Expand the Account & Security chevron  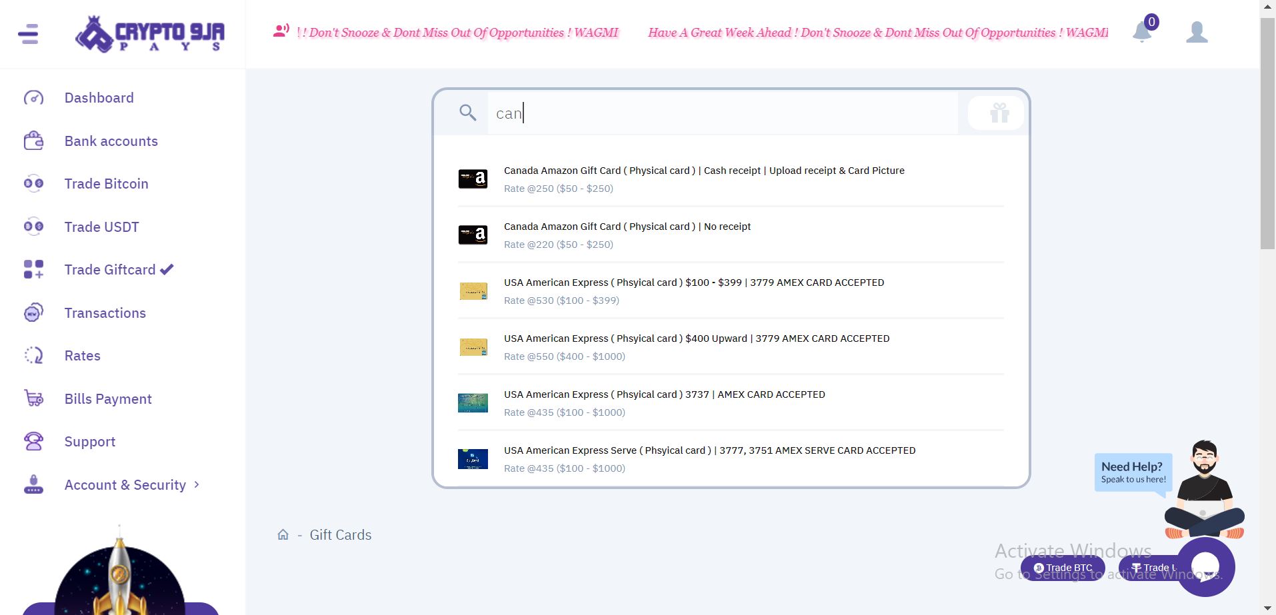(x=197, y=484)
